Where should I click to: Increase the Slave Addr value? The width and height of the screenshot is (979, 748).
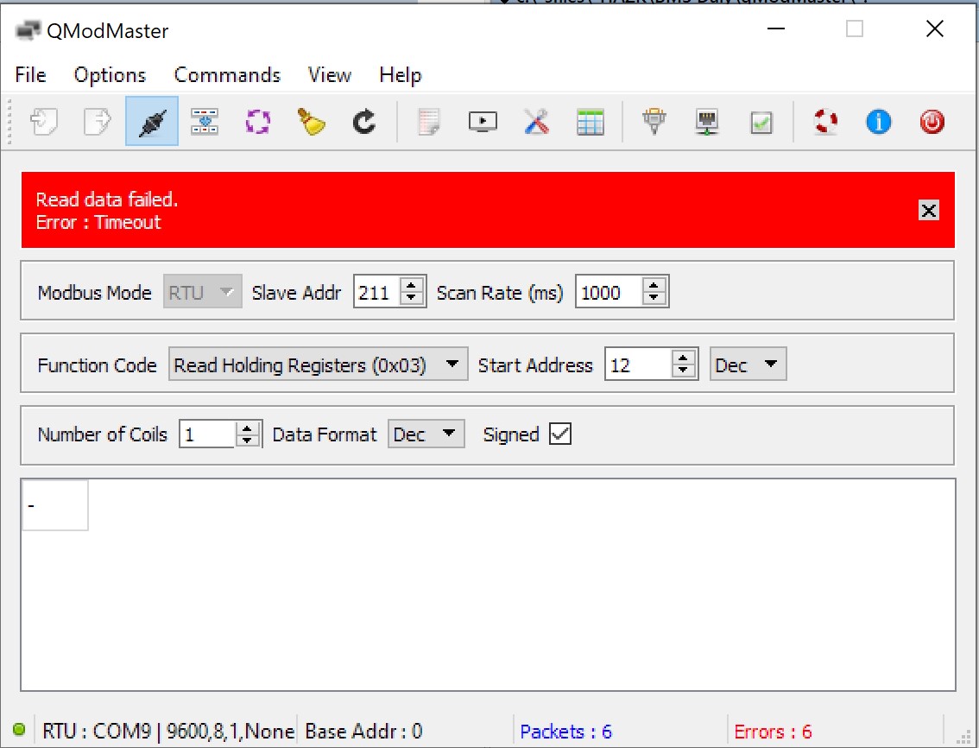(x=411, y=285)
